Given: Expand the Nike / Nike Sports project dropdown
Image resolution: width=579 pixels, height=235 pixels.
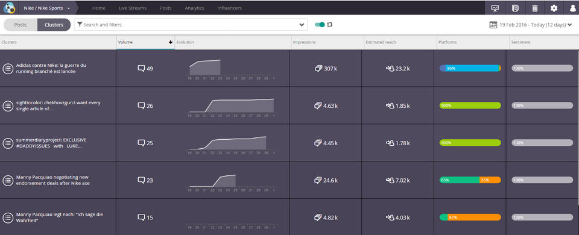Looking at the screenshot, I should click(x=47, y=8).
